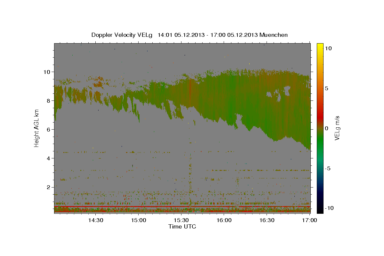Image resolution: width=384 pixels, height=256 pixels.
Task: Click the 15:30 time tick label
Action: tap(181, 220)
